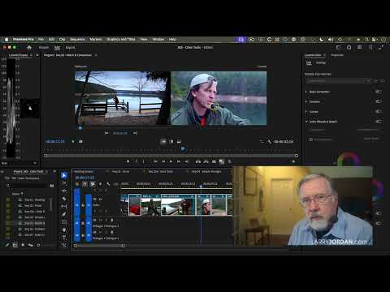Click the Apply Match button
The width and height of the screenshot is (390, 292).
pos(371,139)
